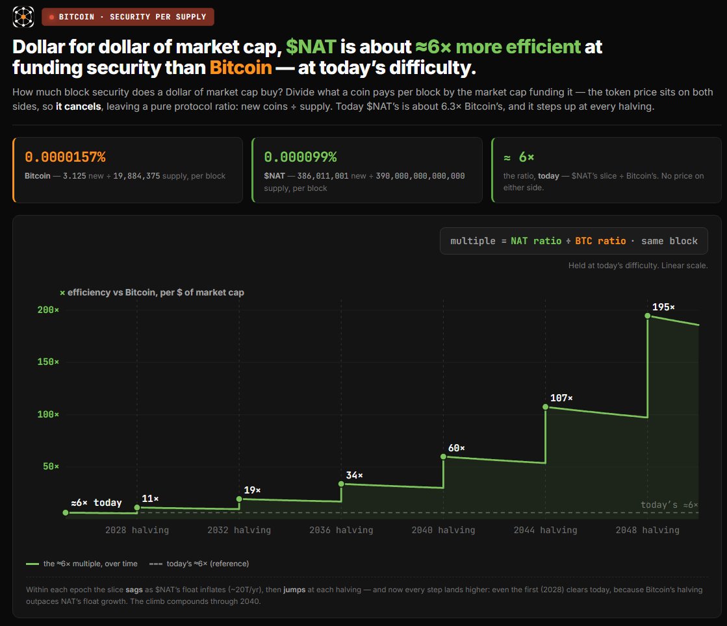Click the 50× y-axis label
Viewport: 727px width, 626px height.
(51, 467)
